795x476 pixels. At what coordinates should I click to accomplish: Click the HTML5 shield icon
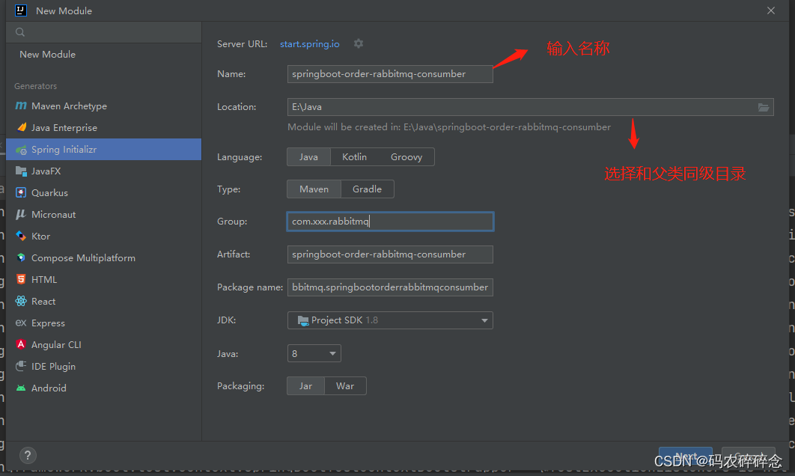[x=21, y=279]
